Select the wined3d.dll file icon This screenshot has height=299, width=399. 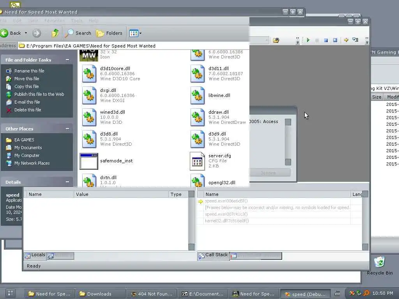pyautogui.click(x=89, y=117)
